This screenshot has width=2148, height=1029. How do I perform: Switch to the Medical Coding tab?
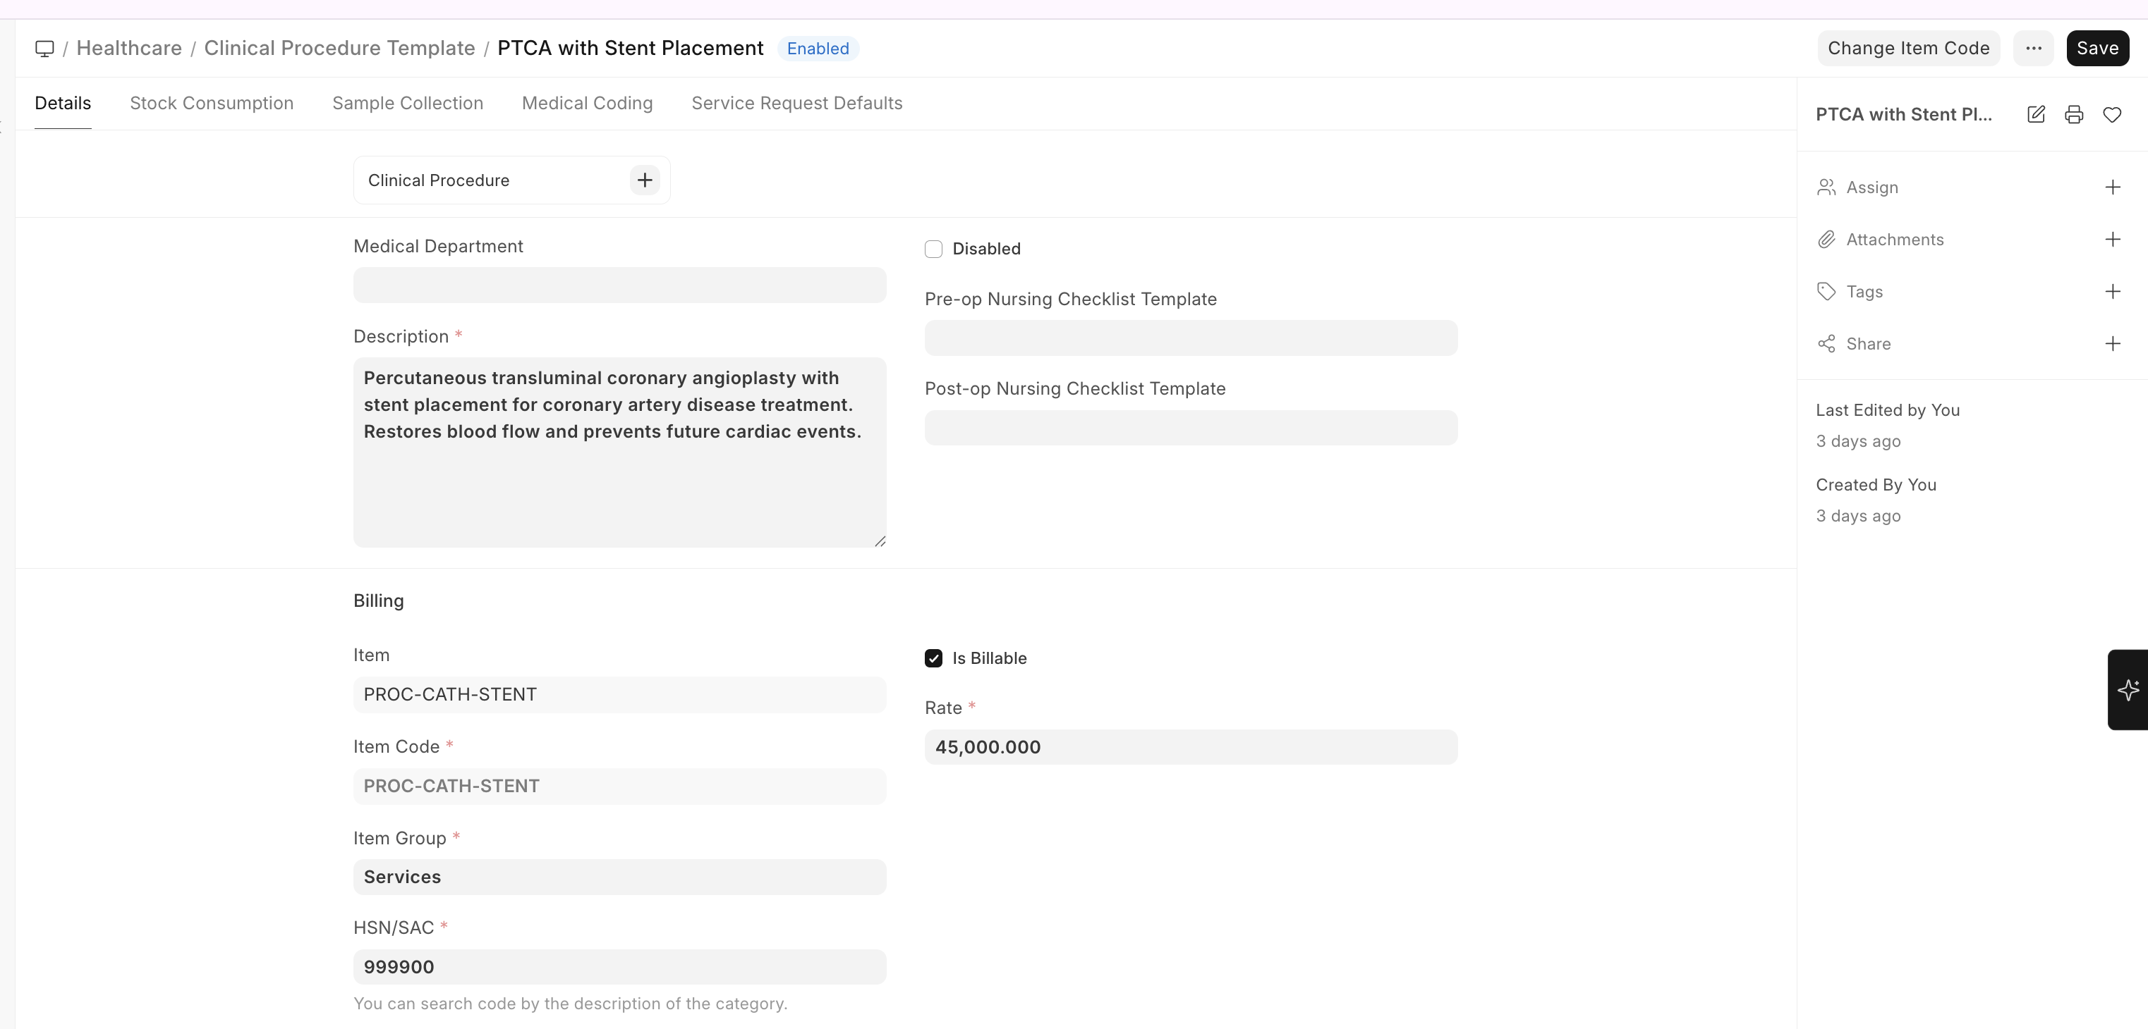(x=587, y=104)
